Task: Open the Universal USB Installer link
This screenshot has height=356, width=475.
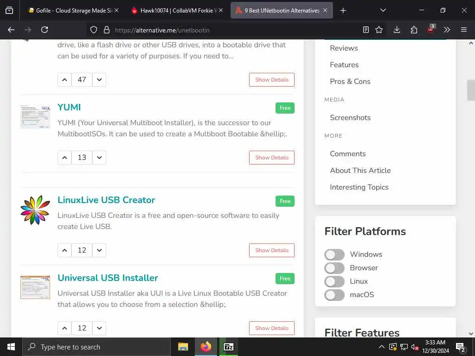Action: [x=108, y=278]
